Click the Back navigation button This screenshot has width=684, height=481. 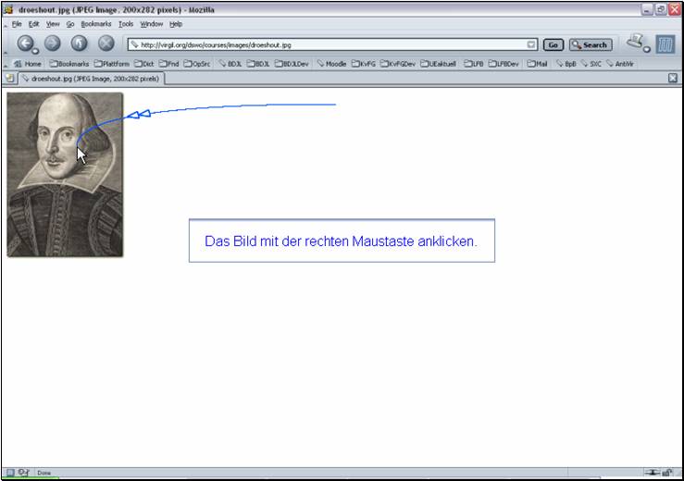26,43
